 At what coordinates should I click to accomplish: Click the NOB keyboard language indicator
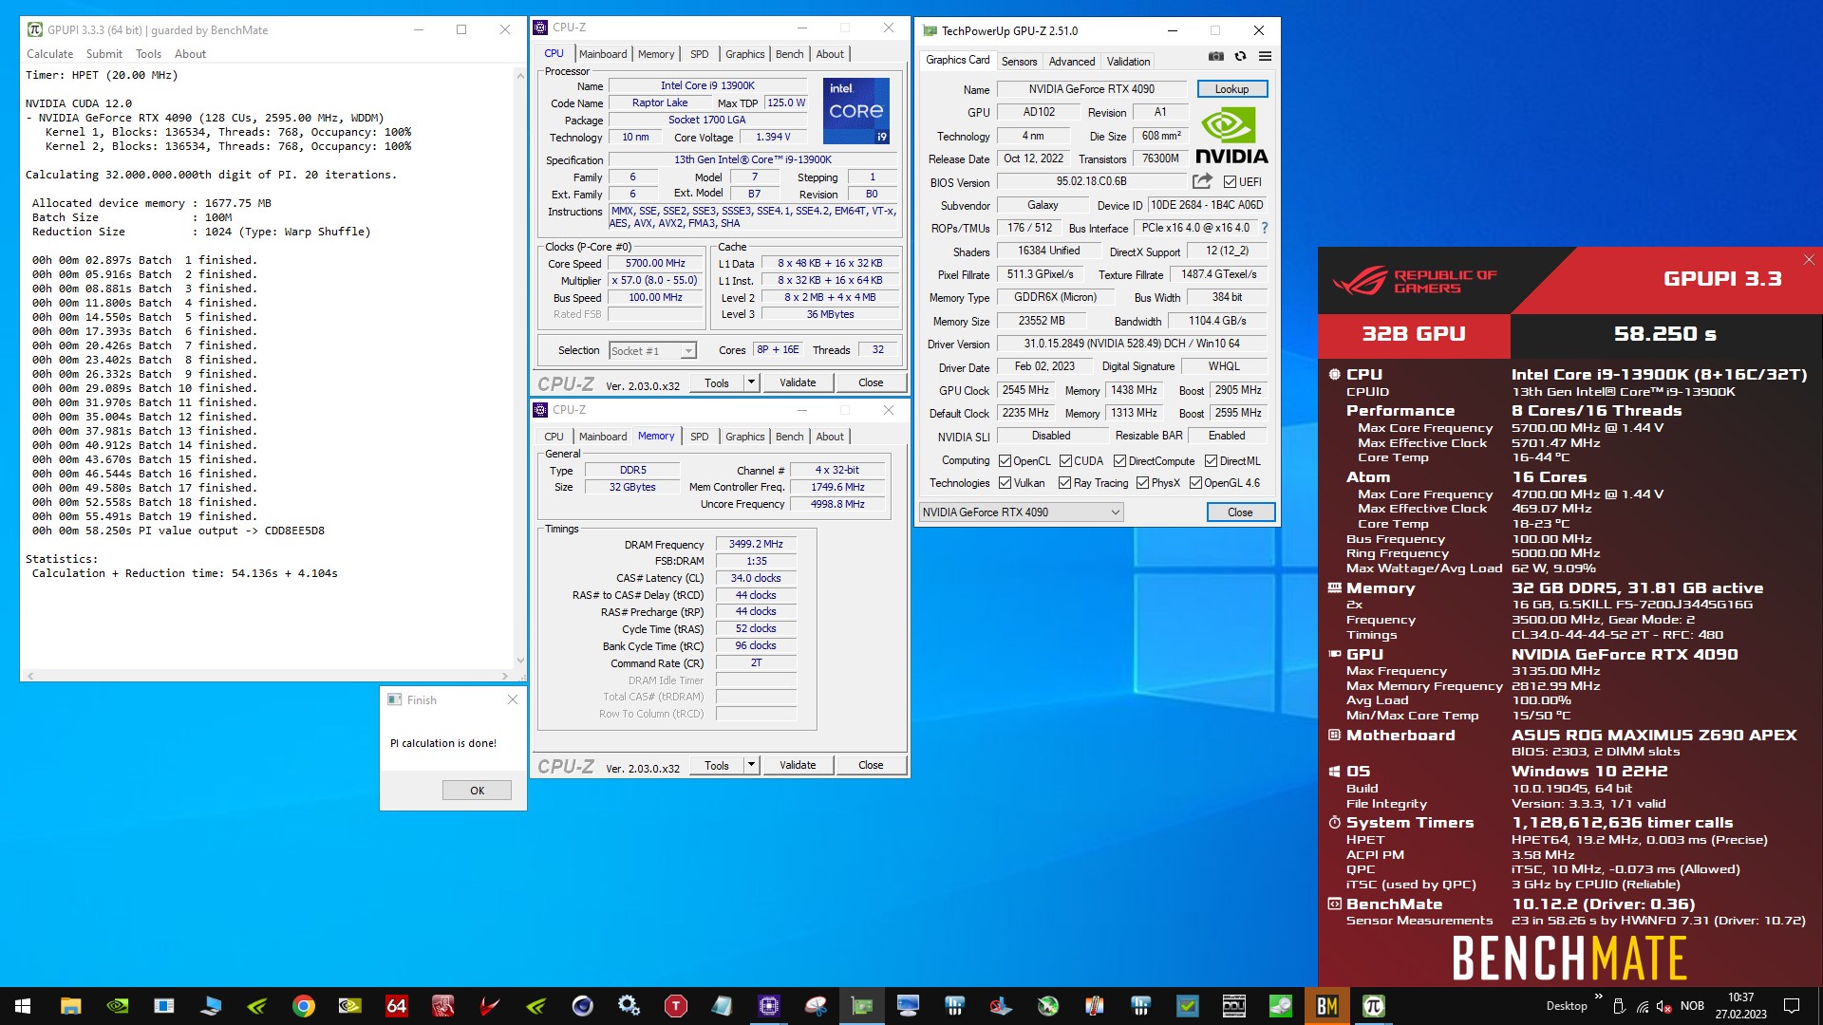tap(1692, 1006)
